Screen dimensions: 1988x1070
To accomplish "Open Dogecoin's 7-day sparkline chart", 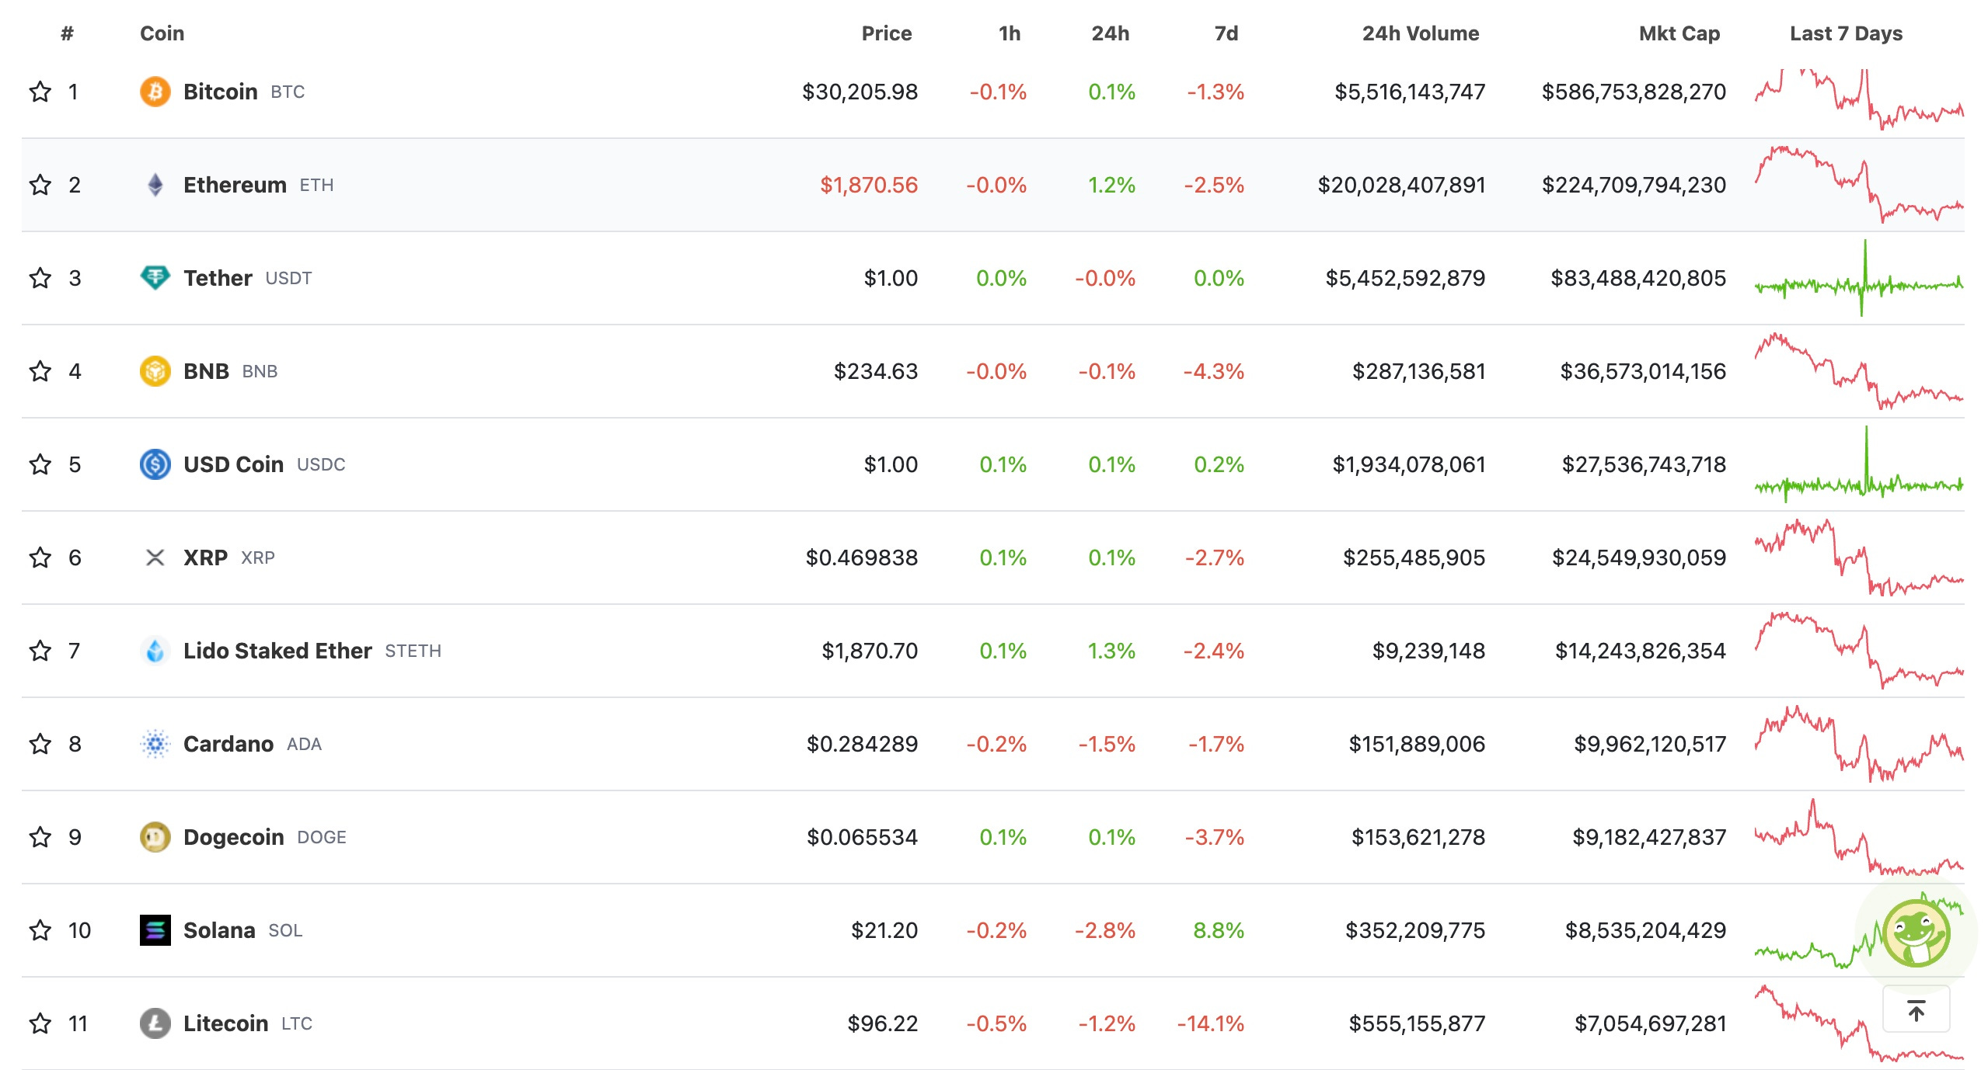I will [1859, 837].
